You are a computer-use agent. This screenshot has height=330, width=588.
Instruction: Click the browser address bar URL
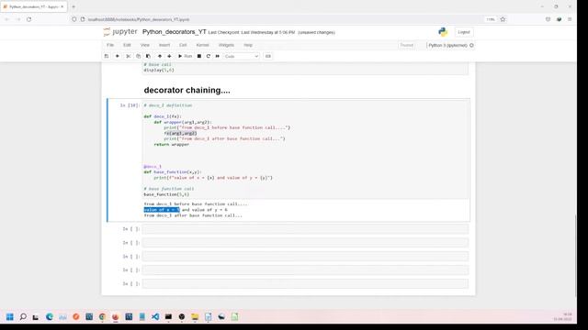[139, 19]
